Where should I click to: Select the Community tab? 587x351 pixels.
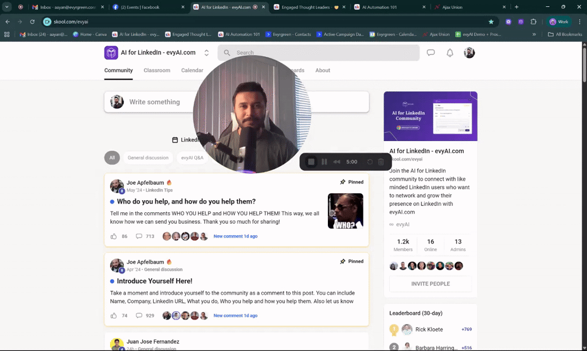pos(118,70)
